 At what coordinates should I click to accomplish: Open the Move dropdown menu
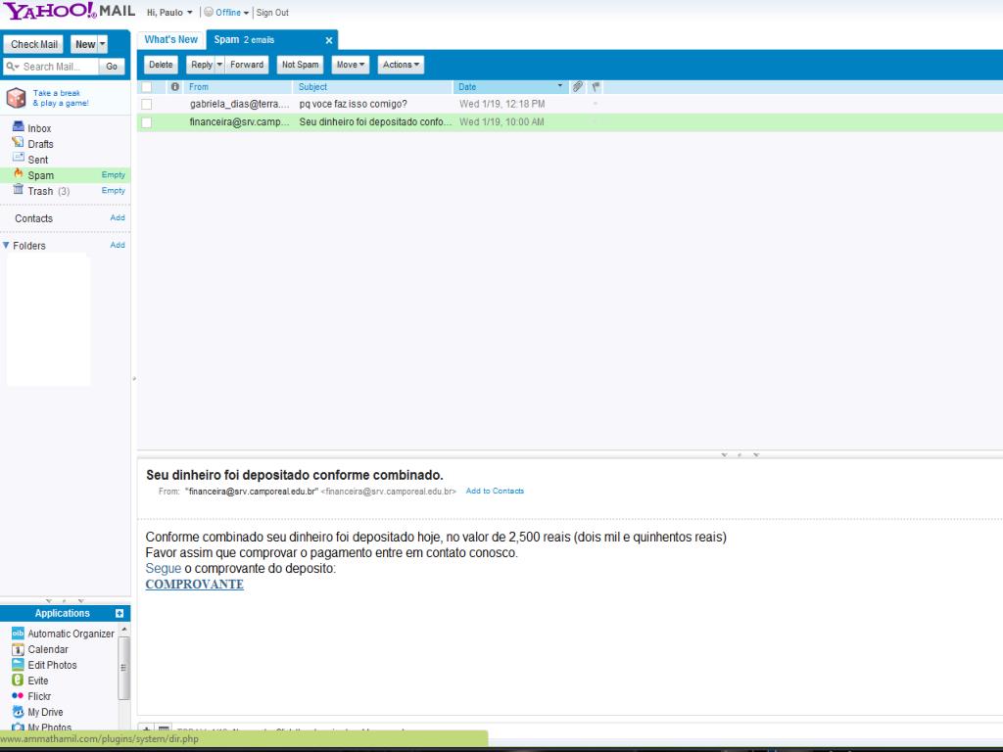click(350, 65)
